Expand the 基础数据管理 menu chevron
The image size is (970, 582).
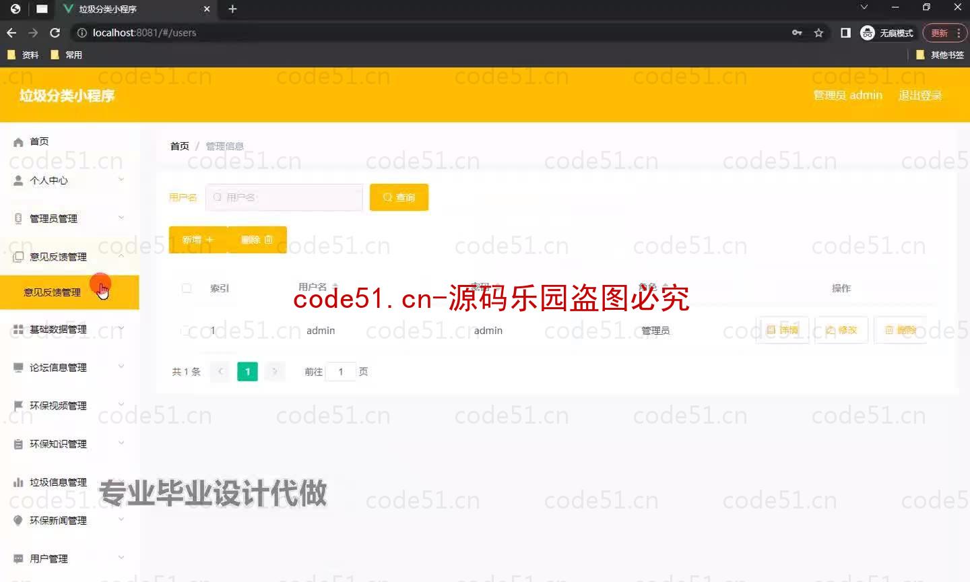click(121, 328)
